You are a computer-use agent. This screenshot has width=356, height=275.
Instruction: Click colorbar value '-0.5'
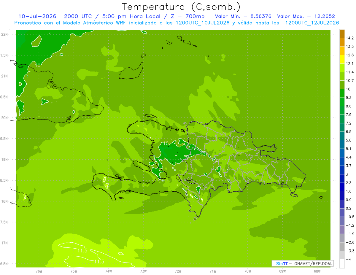click(350, 217)
